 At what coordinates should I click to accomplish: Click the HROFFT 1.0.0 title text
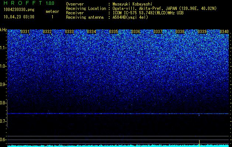(x=29, y=3)
